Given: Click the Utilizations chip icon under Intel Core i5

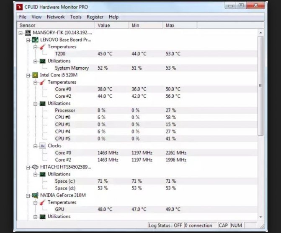Looking at the screenshot, I should click(x=42, y=103).
